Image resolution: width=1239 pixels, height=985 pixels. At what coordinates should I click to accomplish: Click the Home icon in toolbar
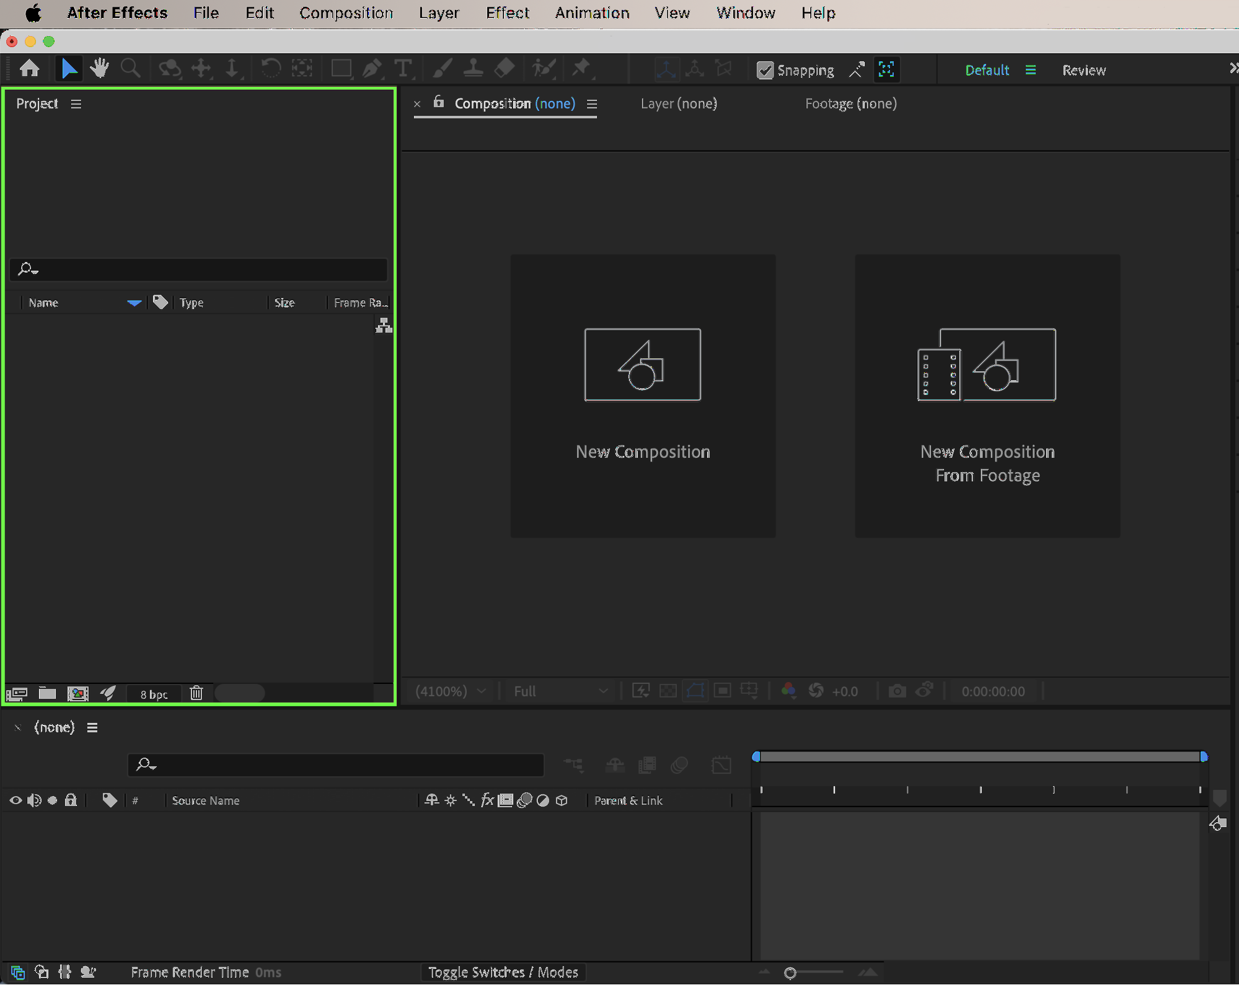29,68
